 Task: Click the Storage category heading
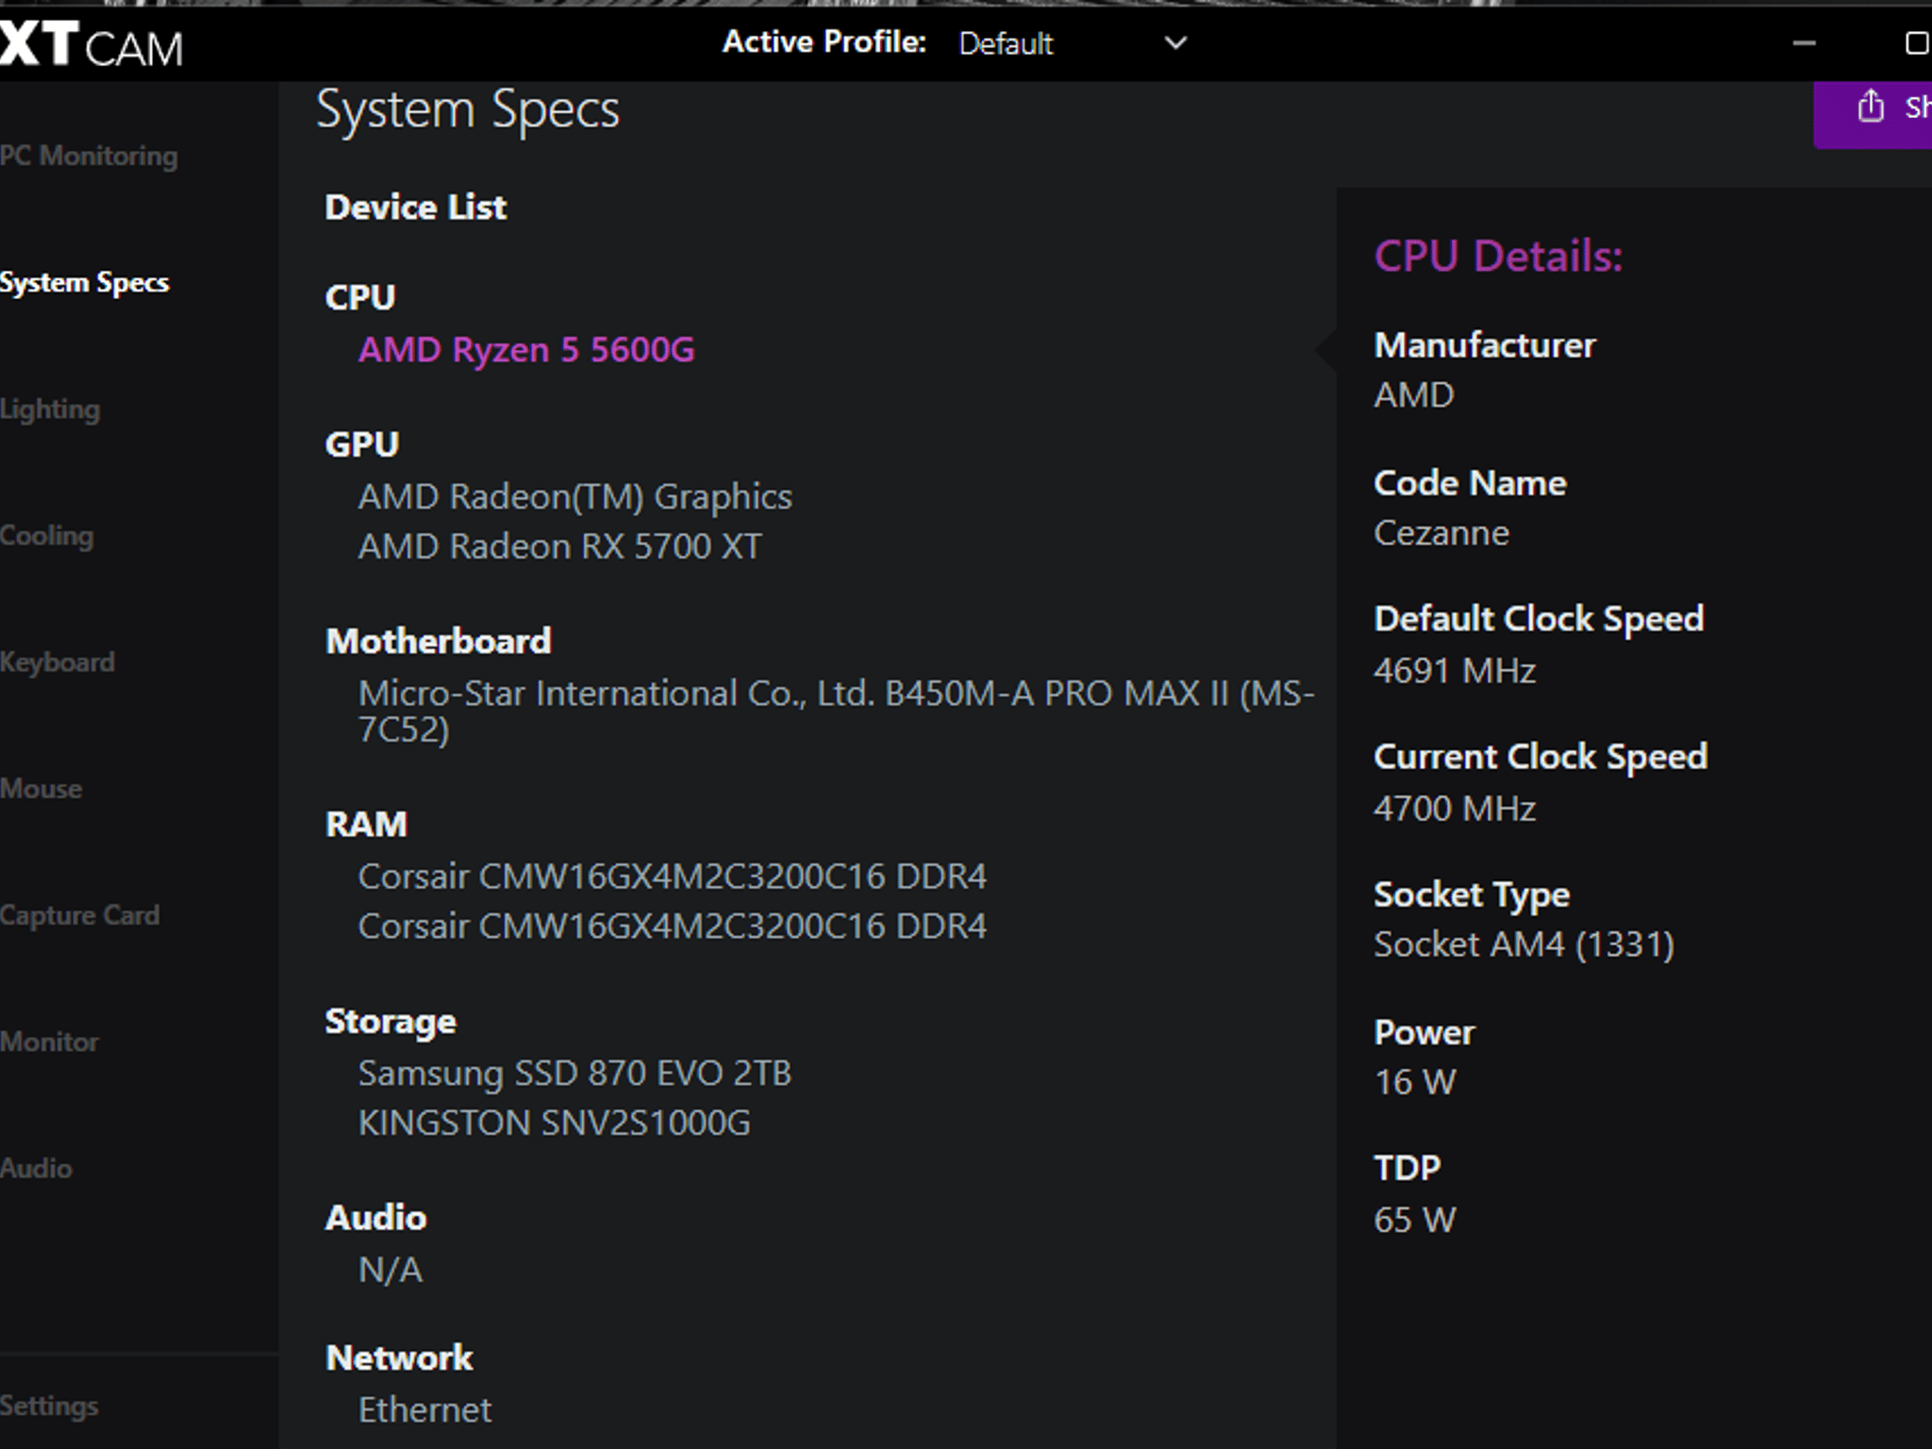391,1023
